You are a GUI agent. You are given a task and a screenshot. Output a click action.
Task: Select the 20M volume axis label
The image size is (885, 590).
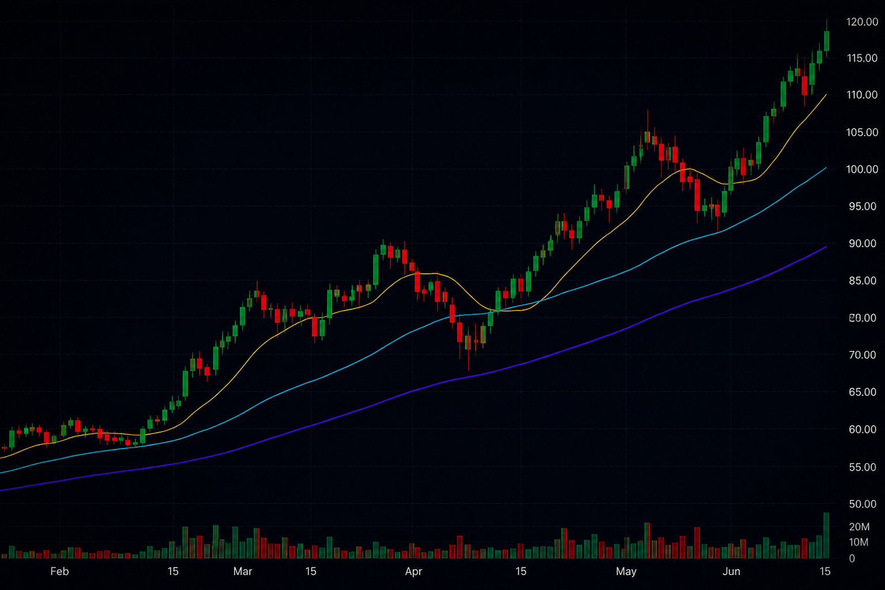tap(859, 527)
